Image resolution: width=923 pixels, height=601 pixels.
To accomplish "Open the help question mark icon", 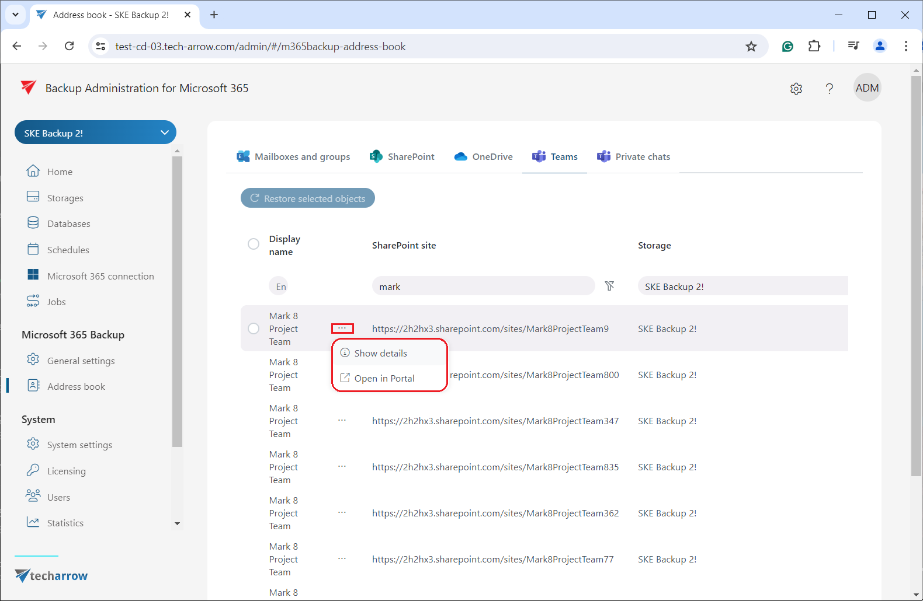I will point(829,89).
